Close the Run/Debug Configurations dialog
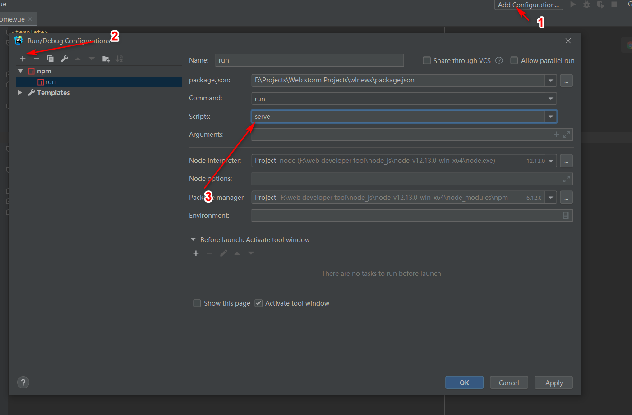Viewport: 632px width, 415px height. pyautogui.click(x=568, y=41)
